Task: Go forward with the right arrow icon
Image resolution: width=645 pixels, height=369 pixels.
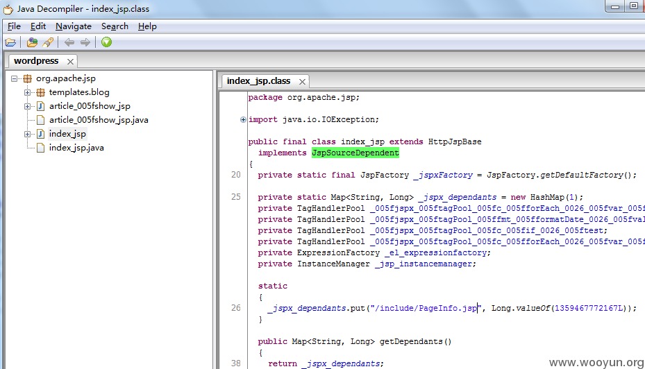Action: (x=85, y=42)
